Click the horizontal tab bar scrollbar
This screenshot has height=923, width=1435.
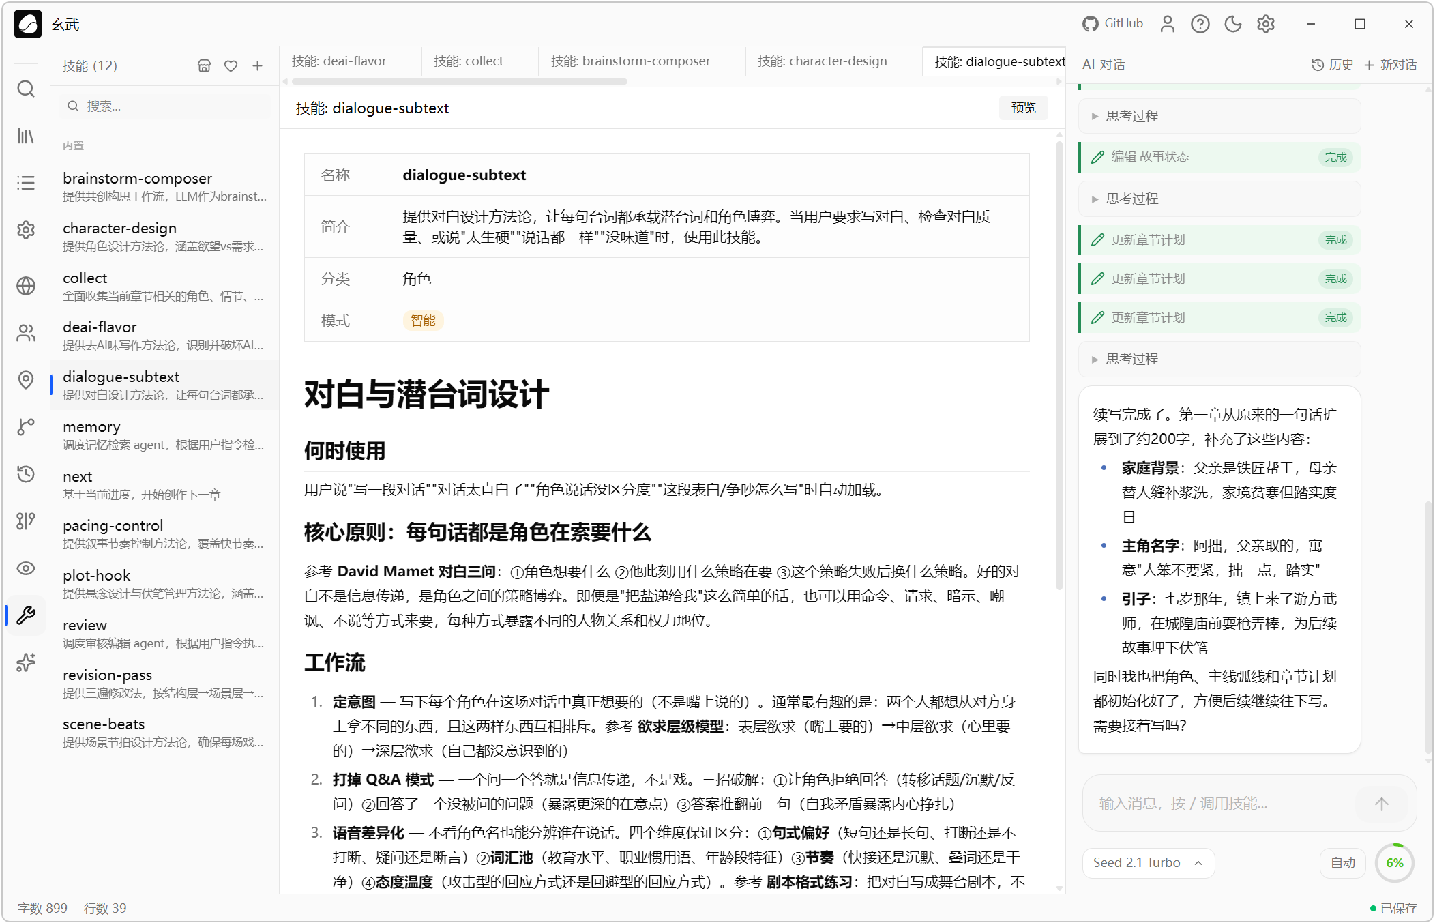(x=460, y=81)
